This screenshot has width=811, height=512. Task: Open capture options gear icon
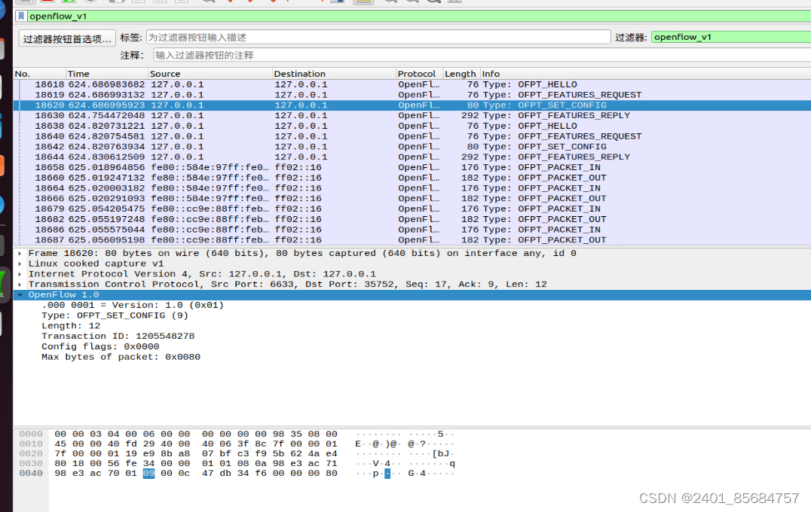(x=87, y=2)
